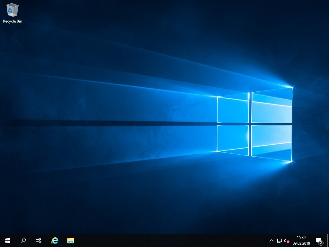Open File Explorer from taskbar

coord(70,241)
